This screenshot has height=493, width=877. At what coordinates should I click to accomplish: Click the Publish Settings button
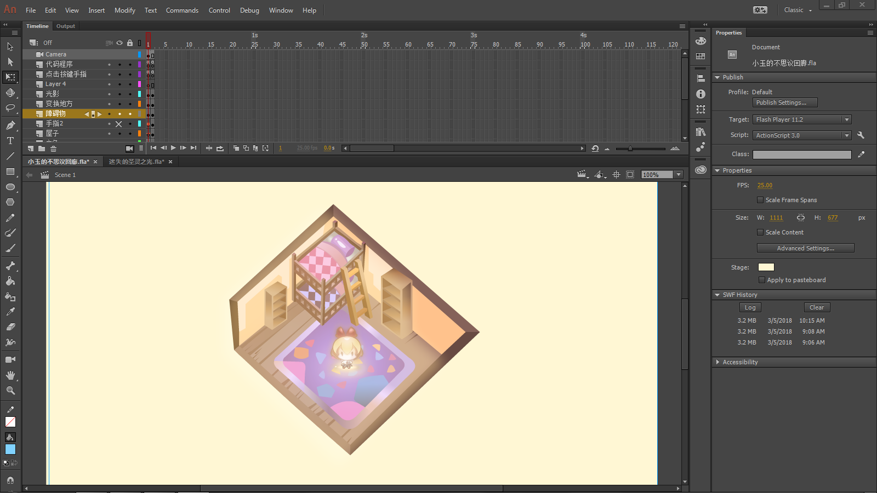[785, 102]
